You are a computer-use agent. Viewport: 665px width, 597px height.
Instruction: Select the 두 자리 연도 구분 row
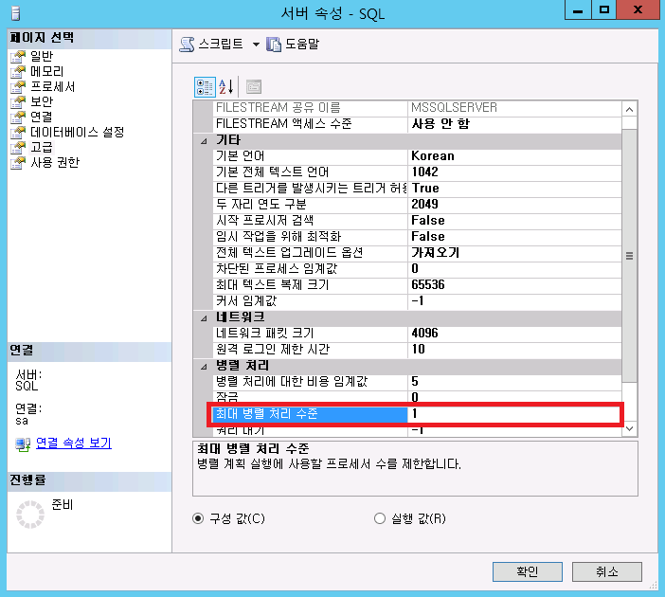(417, 205)
